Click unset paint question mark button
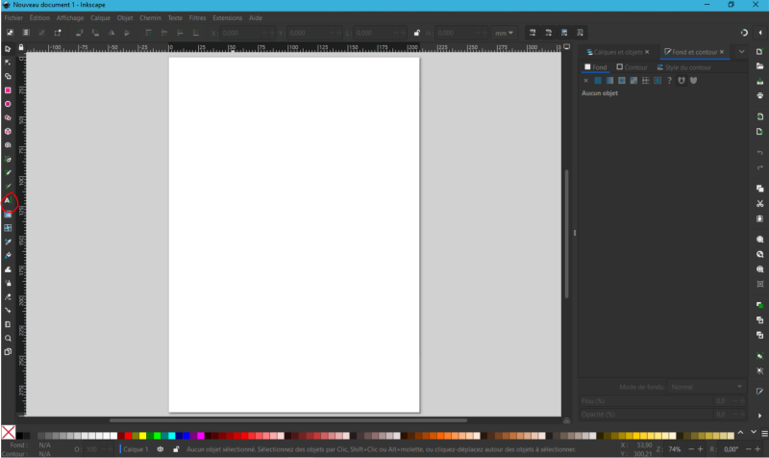 tap(669, 81)
